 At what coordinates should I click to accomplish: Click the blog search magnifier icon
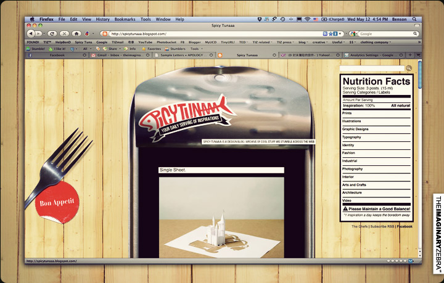(x=408, y=68)
